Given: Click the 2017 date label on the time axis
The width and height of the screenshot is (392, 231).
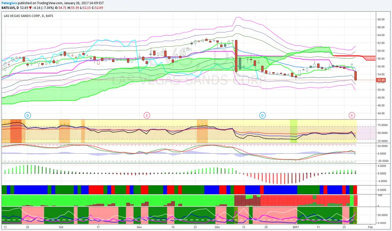Looking at the screenshot, I should pyautogui.click(x=296, y=227).
